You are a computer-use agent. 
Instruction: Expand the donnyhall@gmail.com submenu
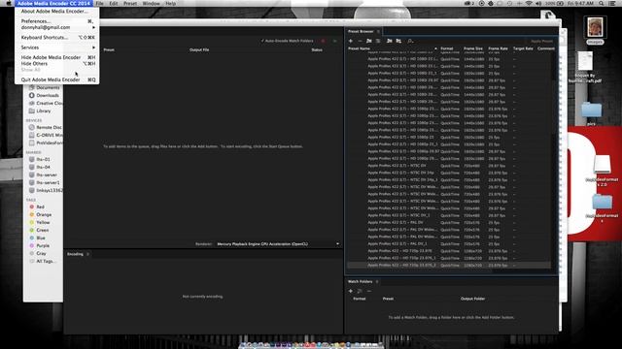click(57, 27)
